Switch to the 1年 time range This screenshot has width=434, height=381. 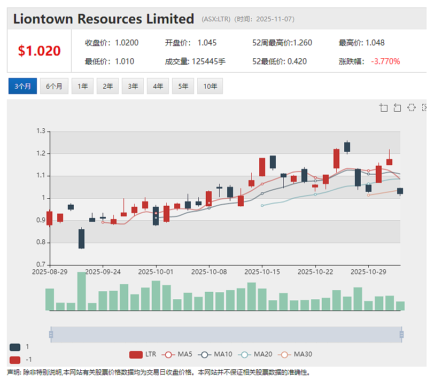[82, 86]
